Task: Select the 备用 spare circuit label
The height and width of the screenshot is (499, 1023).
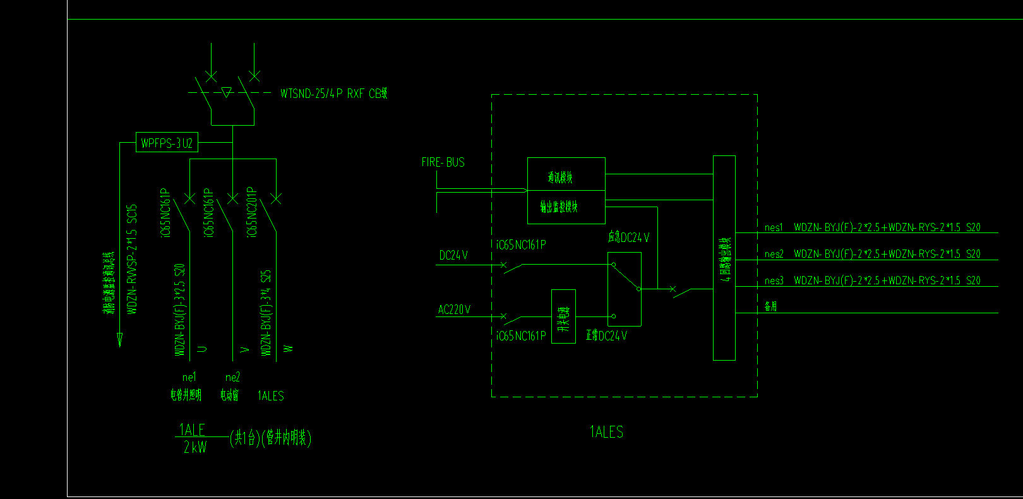Action: coord(770,306)
